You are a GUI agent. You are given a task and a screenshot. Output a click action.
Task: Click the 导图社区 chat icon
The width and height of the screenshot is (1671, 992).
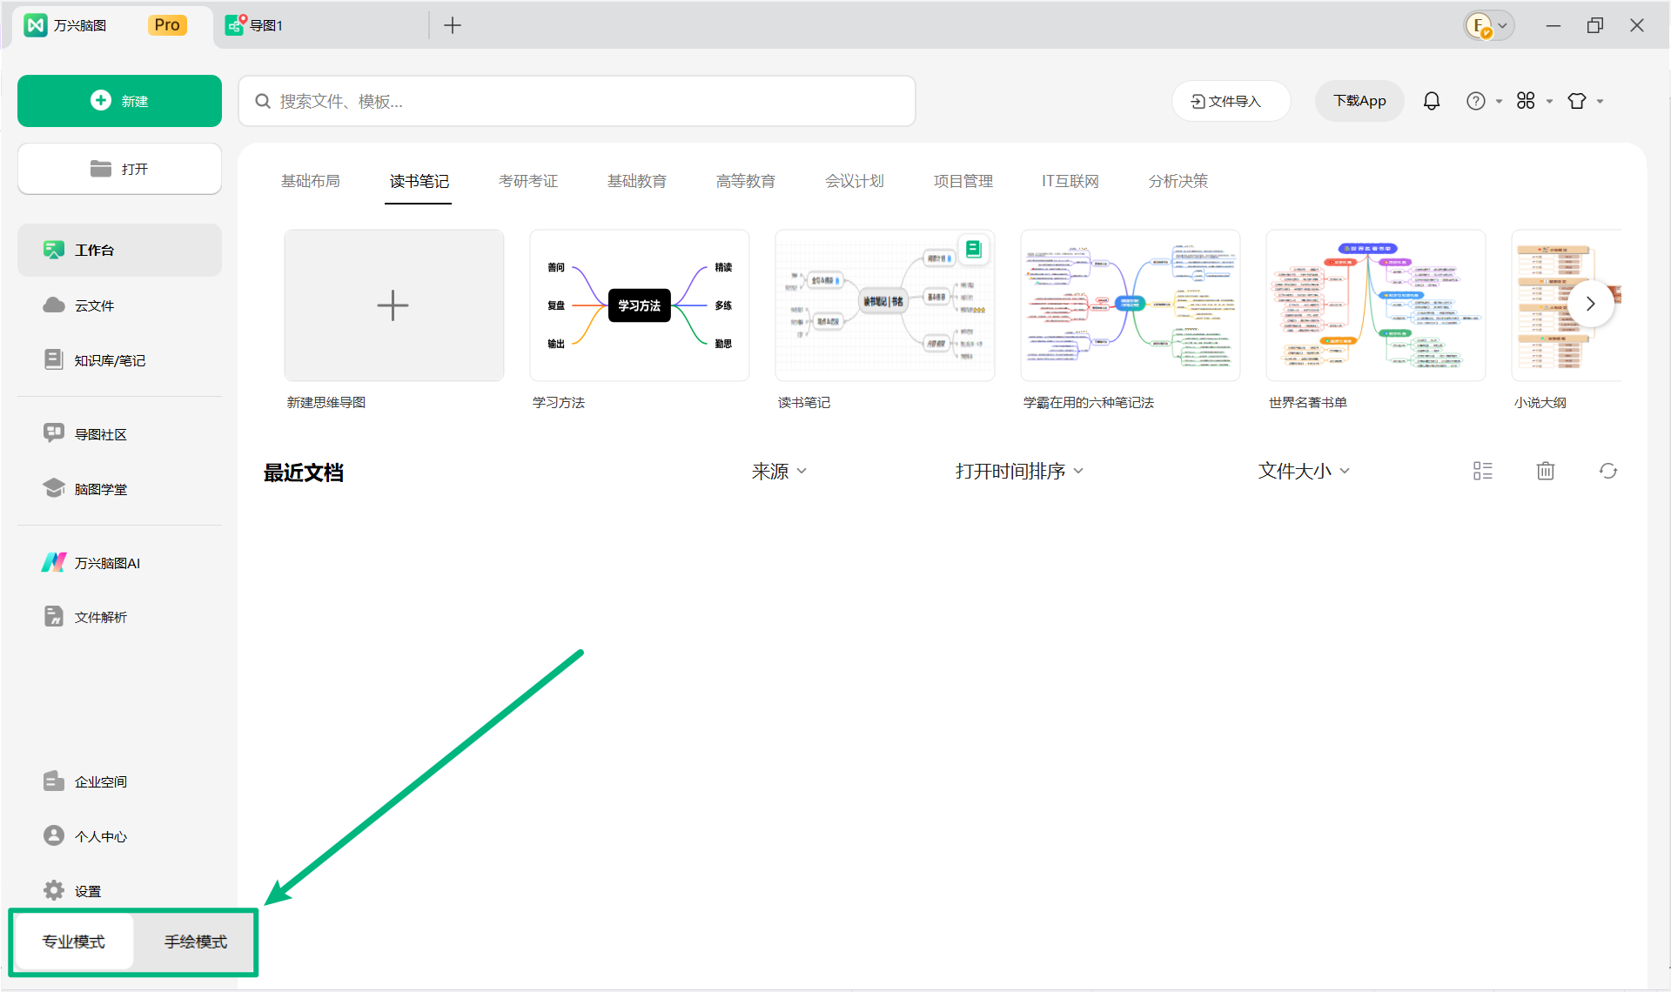tap(54, 432)
